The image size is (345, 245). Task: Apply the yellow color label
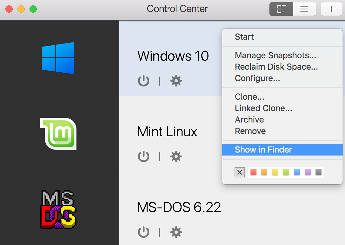pyautogui.click(x=275, y=172)
